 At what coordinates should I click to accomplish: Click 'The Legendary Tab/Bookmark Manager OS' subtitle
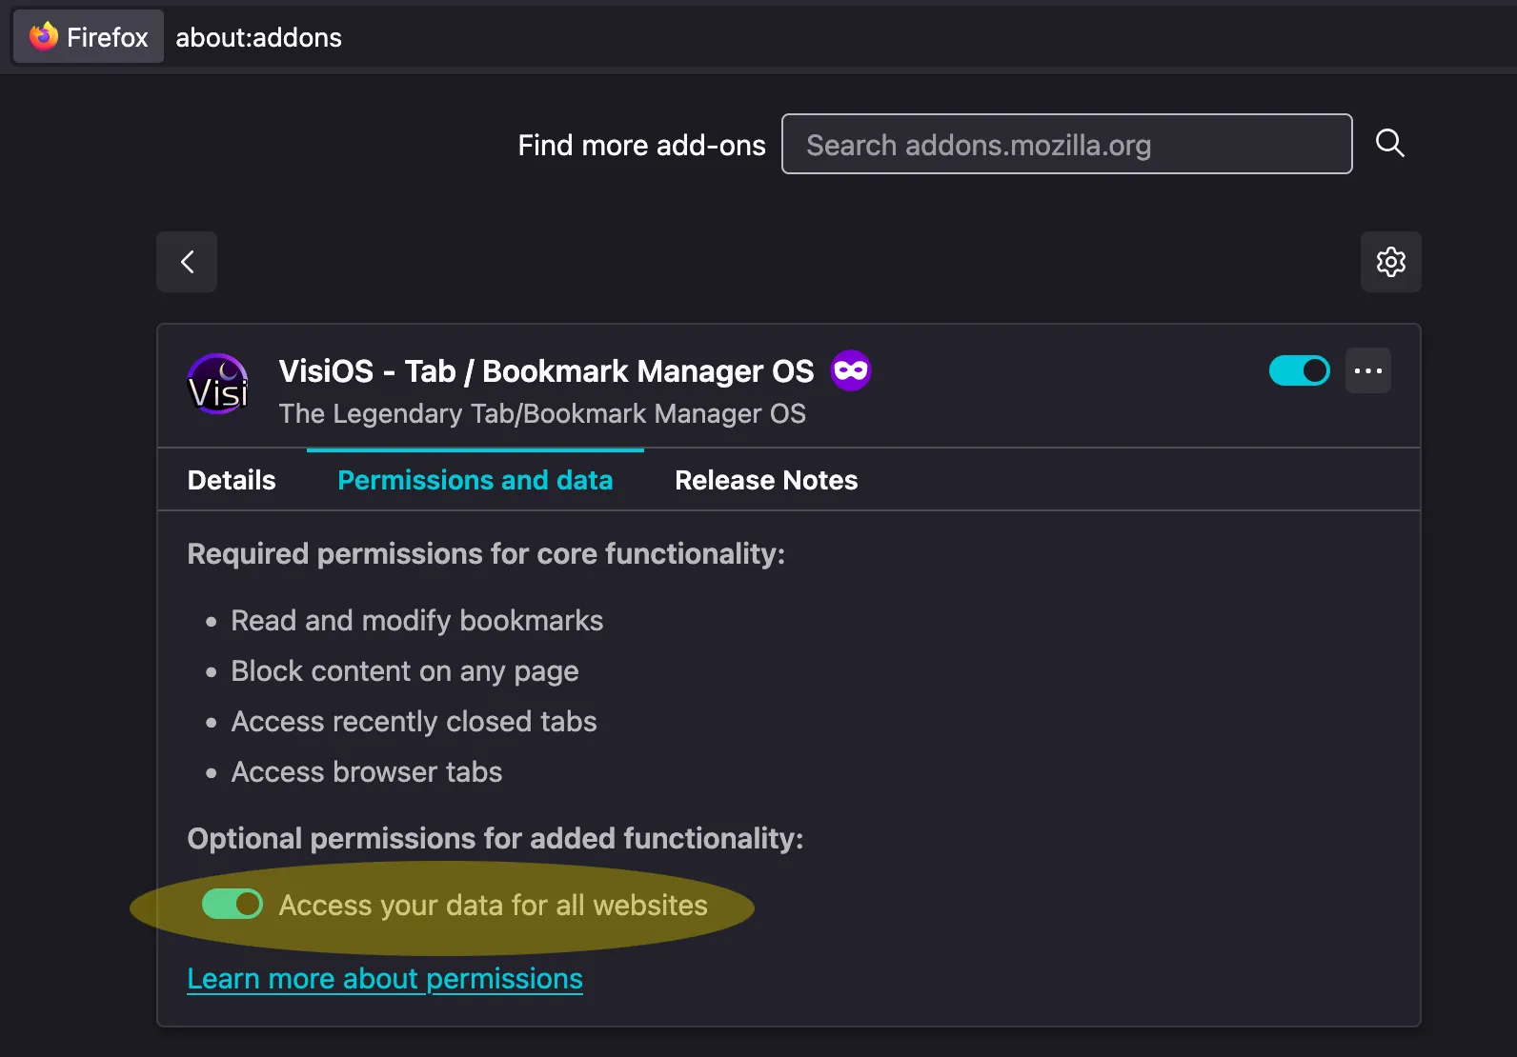(542, 413)
